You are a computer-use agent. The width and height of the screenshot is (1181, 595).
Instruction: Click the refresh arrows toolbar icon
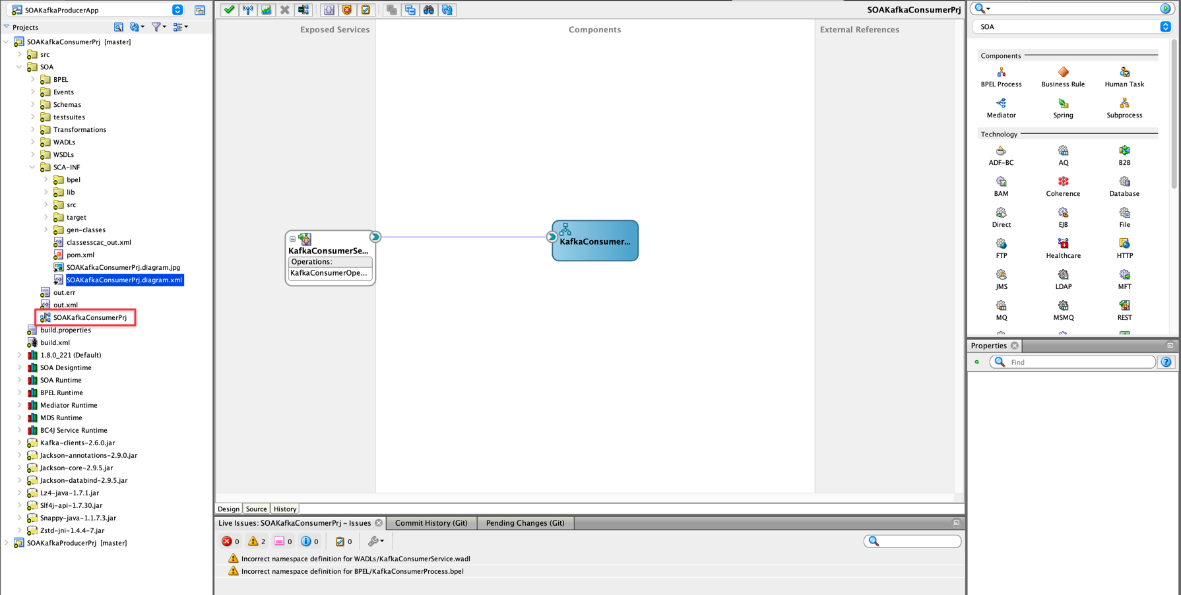point(447,10)
